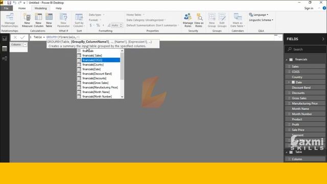This screenshot has height=184, width=327.
Task: Select Sale Price field in Fields pane
Action: 306,130
